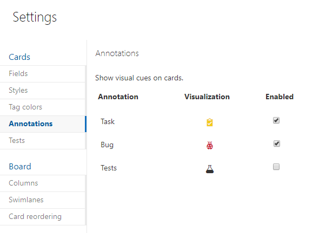
Task: Click the red Bug ladybug icon
Action: pyautogui.click(x=210, y=145)
